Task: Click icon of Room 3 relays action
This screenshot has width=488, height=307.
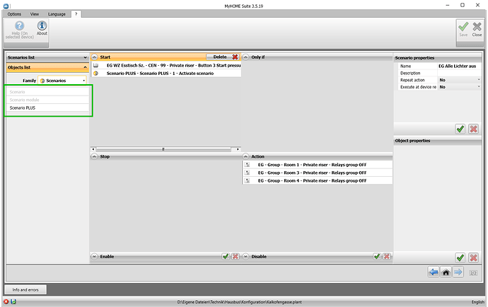Action: coord(247,173)
